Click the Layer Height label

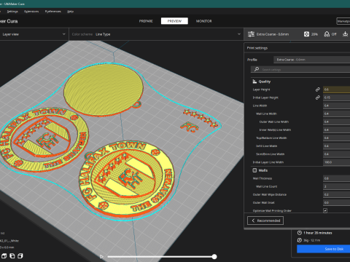(x=261, y=90)
